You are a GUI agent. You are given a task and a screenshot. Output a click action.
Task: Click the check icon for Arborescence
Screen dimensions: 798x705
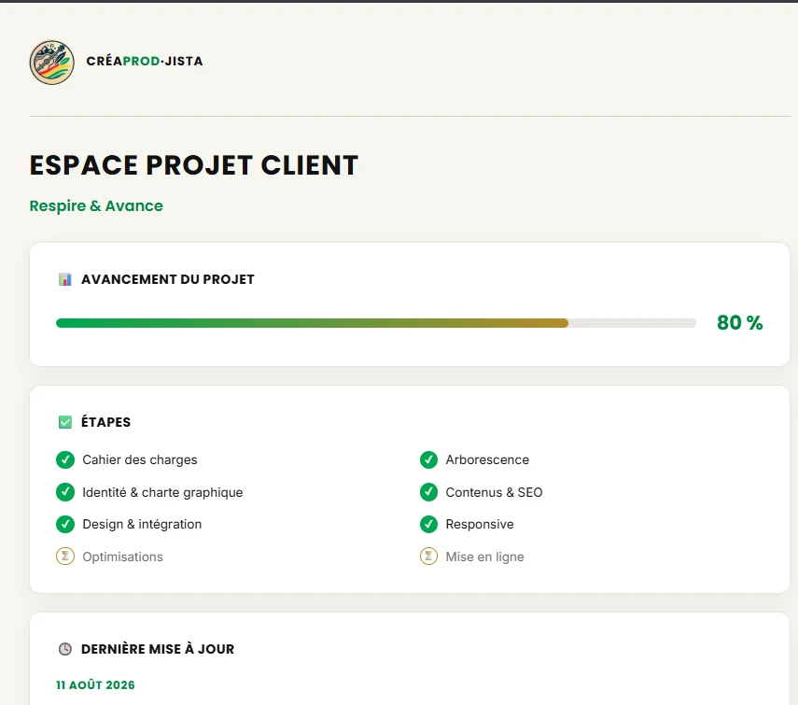tap(428, 459)
